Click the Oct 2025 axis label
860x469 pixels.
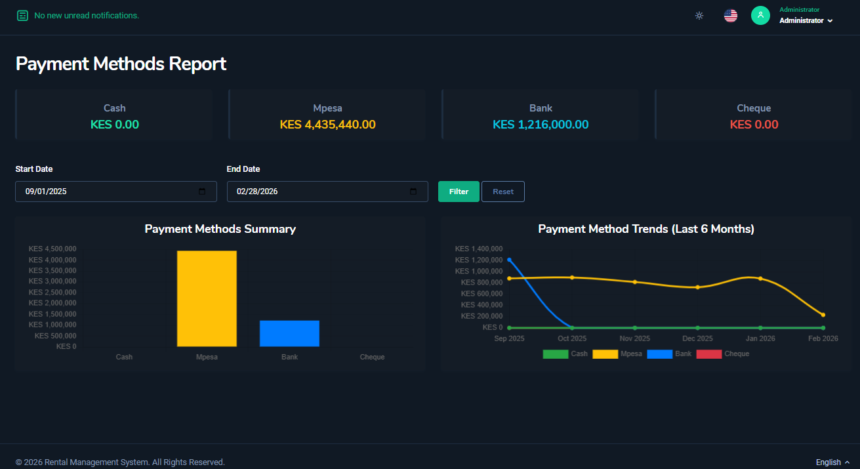572,338
